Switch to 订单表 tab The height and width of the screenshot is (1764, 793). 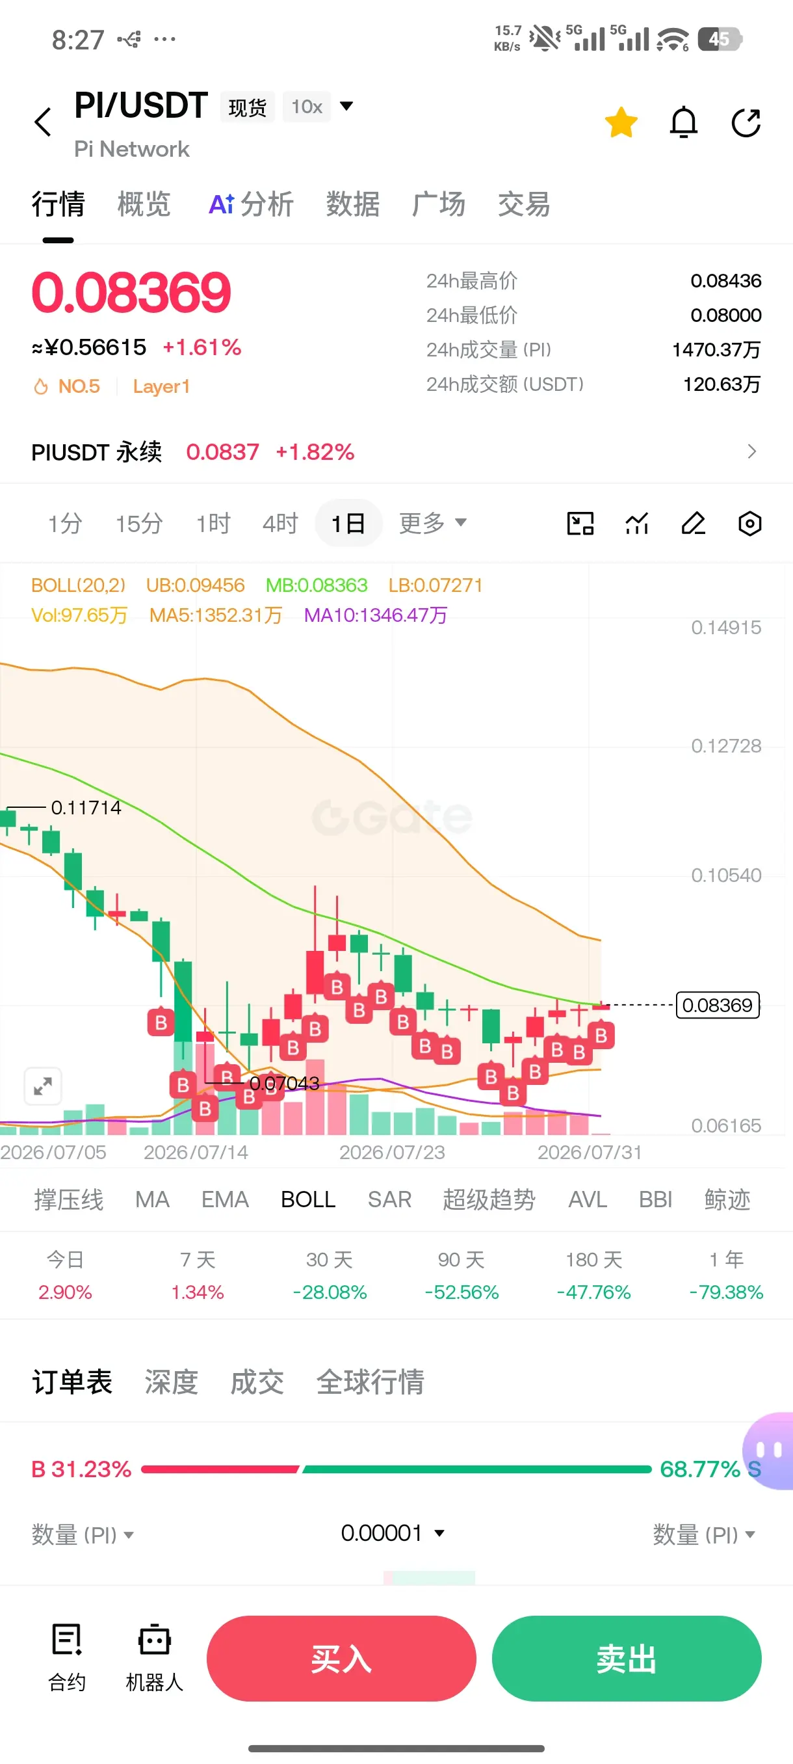(x=72, y=1382)
